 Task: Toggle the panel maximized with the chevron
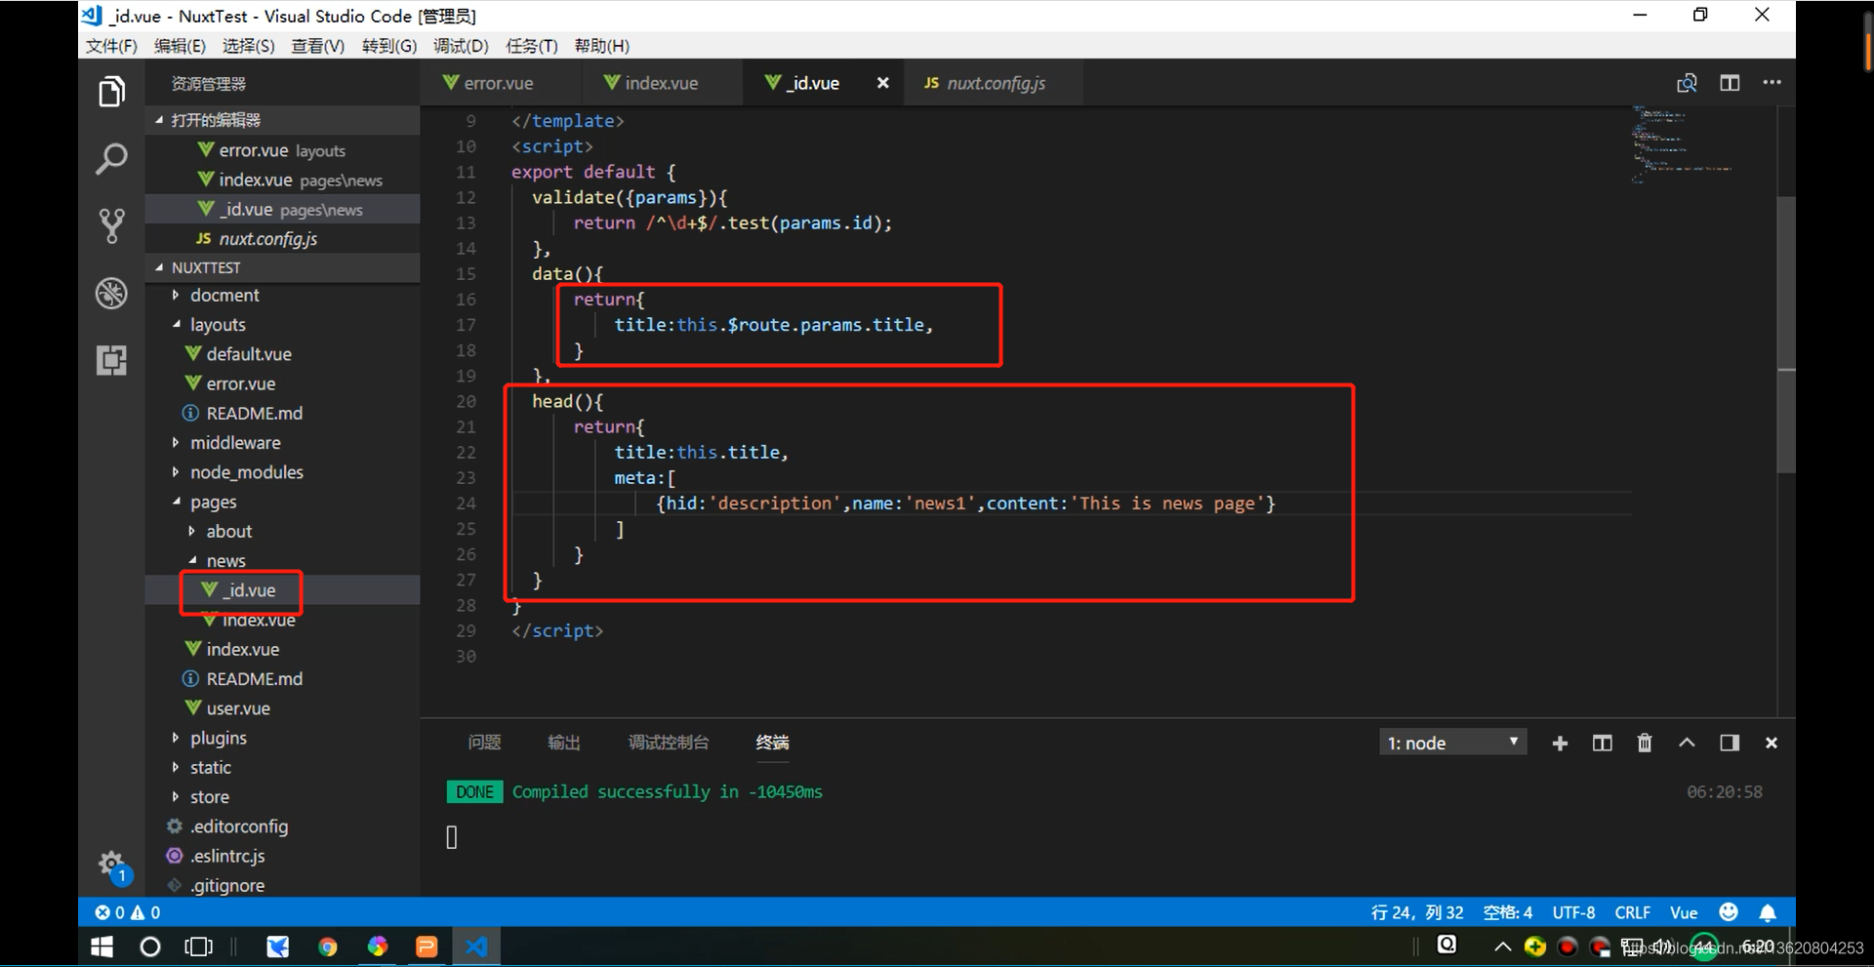coord(1687,743)
